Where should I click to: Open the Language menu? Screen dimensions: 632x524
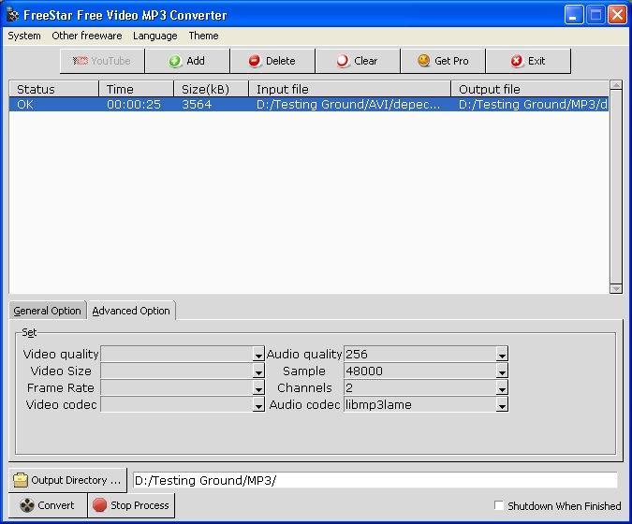coord(155,36)
